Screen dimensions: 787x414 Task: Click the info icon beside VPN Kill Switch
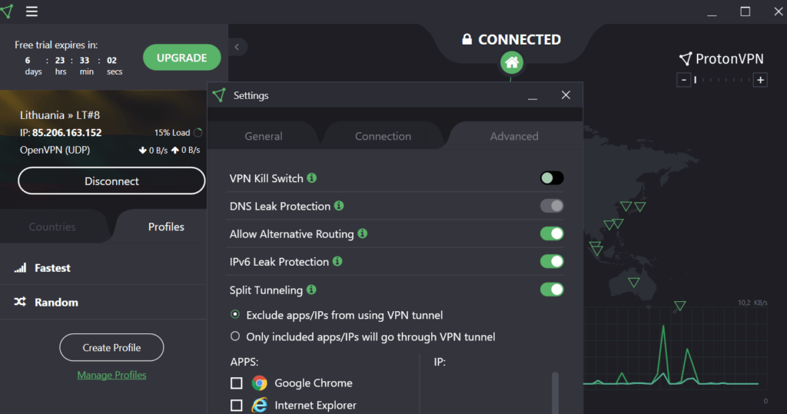[x=311, y=178]
